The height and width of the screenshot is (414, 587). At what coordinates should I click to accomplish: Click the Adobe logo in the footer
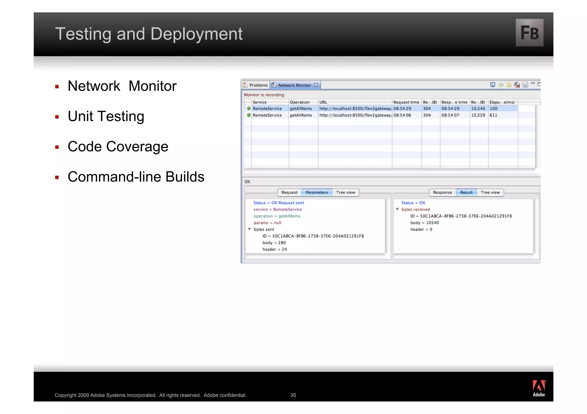[x=539, y=389]
